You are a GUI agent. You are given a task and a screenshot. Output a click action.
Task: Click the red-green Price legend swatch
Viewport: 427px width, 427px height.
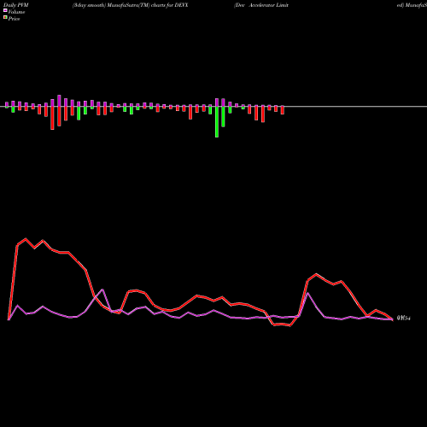coord(5,18)
